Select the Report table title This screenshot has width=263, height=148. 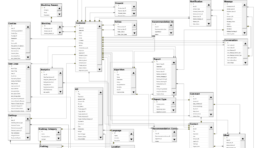click(x=157, y=59)
